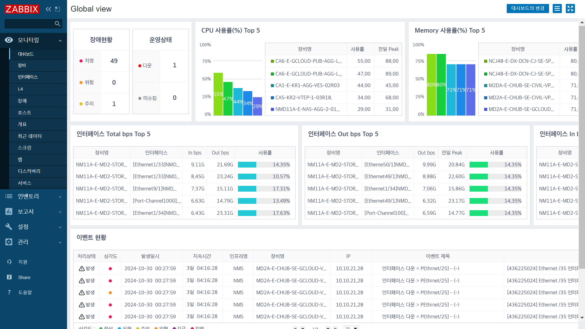585x329 pixels.
Task: Open the 디스커버리 menu item
Action: coord(38,171)
